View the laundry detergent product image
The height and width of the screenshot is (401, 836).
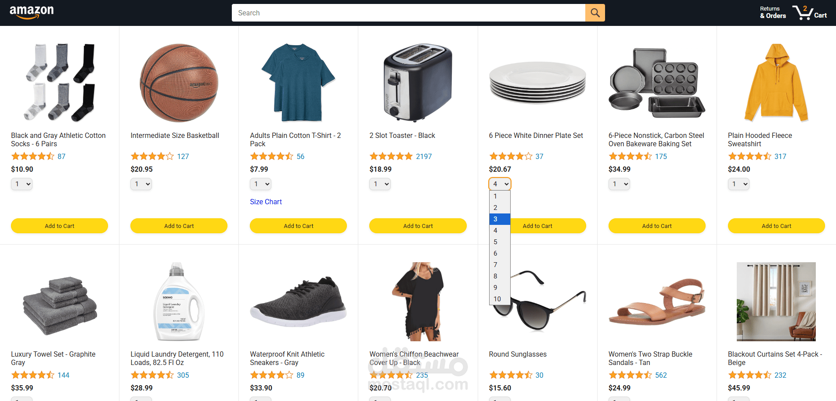pos(179,302)
